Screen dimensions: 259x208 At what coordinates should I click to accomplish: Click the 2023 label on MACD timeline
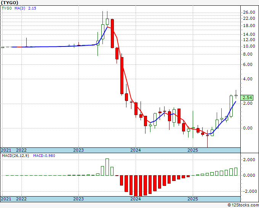78,199
